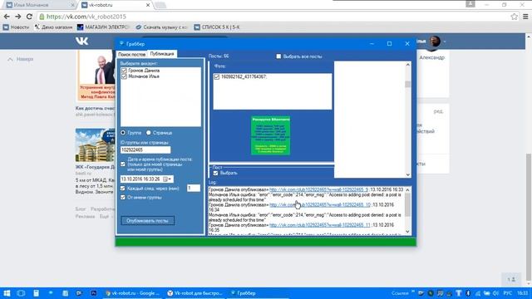Click the profile avatar in the VK header
The image size is (532, 299).
click(435, 42)
